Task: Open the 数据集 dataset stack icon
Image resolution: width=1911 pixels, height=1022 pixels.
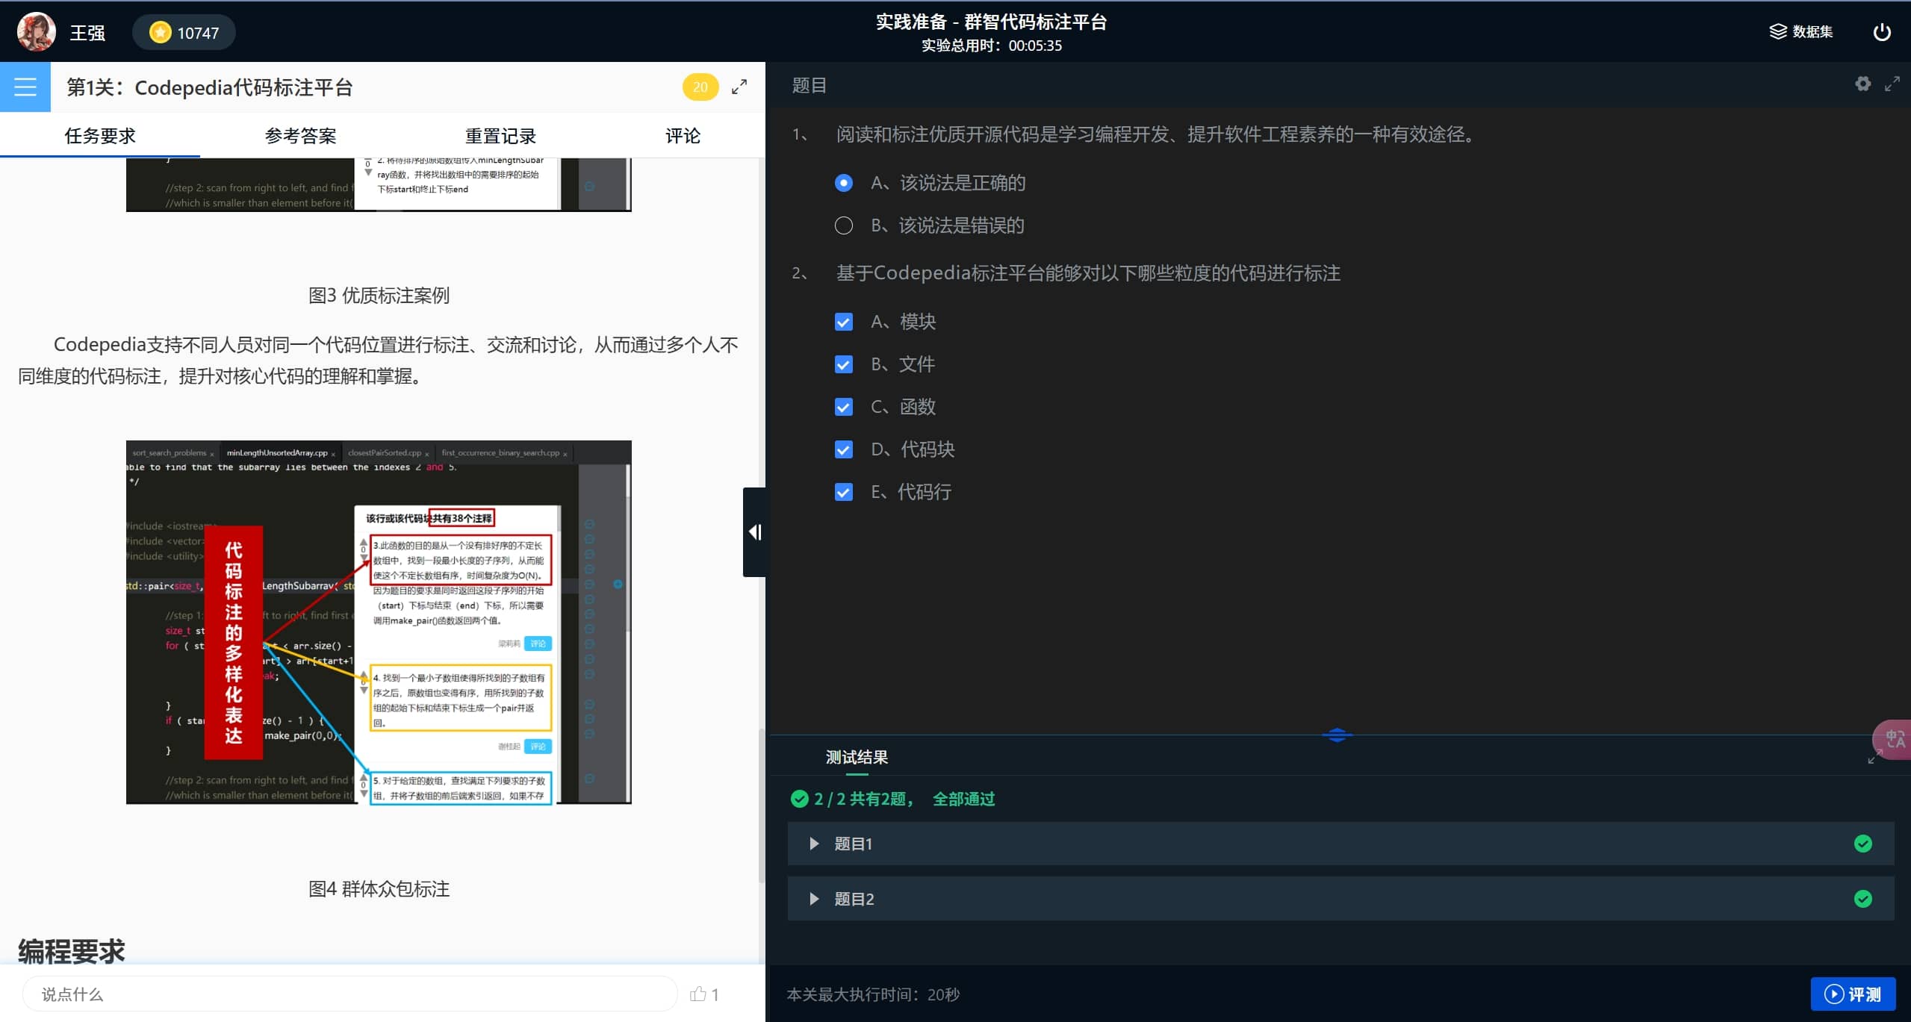Action: pyautogui.click(x=1777, y=31)
